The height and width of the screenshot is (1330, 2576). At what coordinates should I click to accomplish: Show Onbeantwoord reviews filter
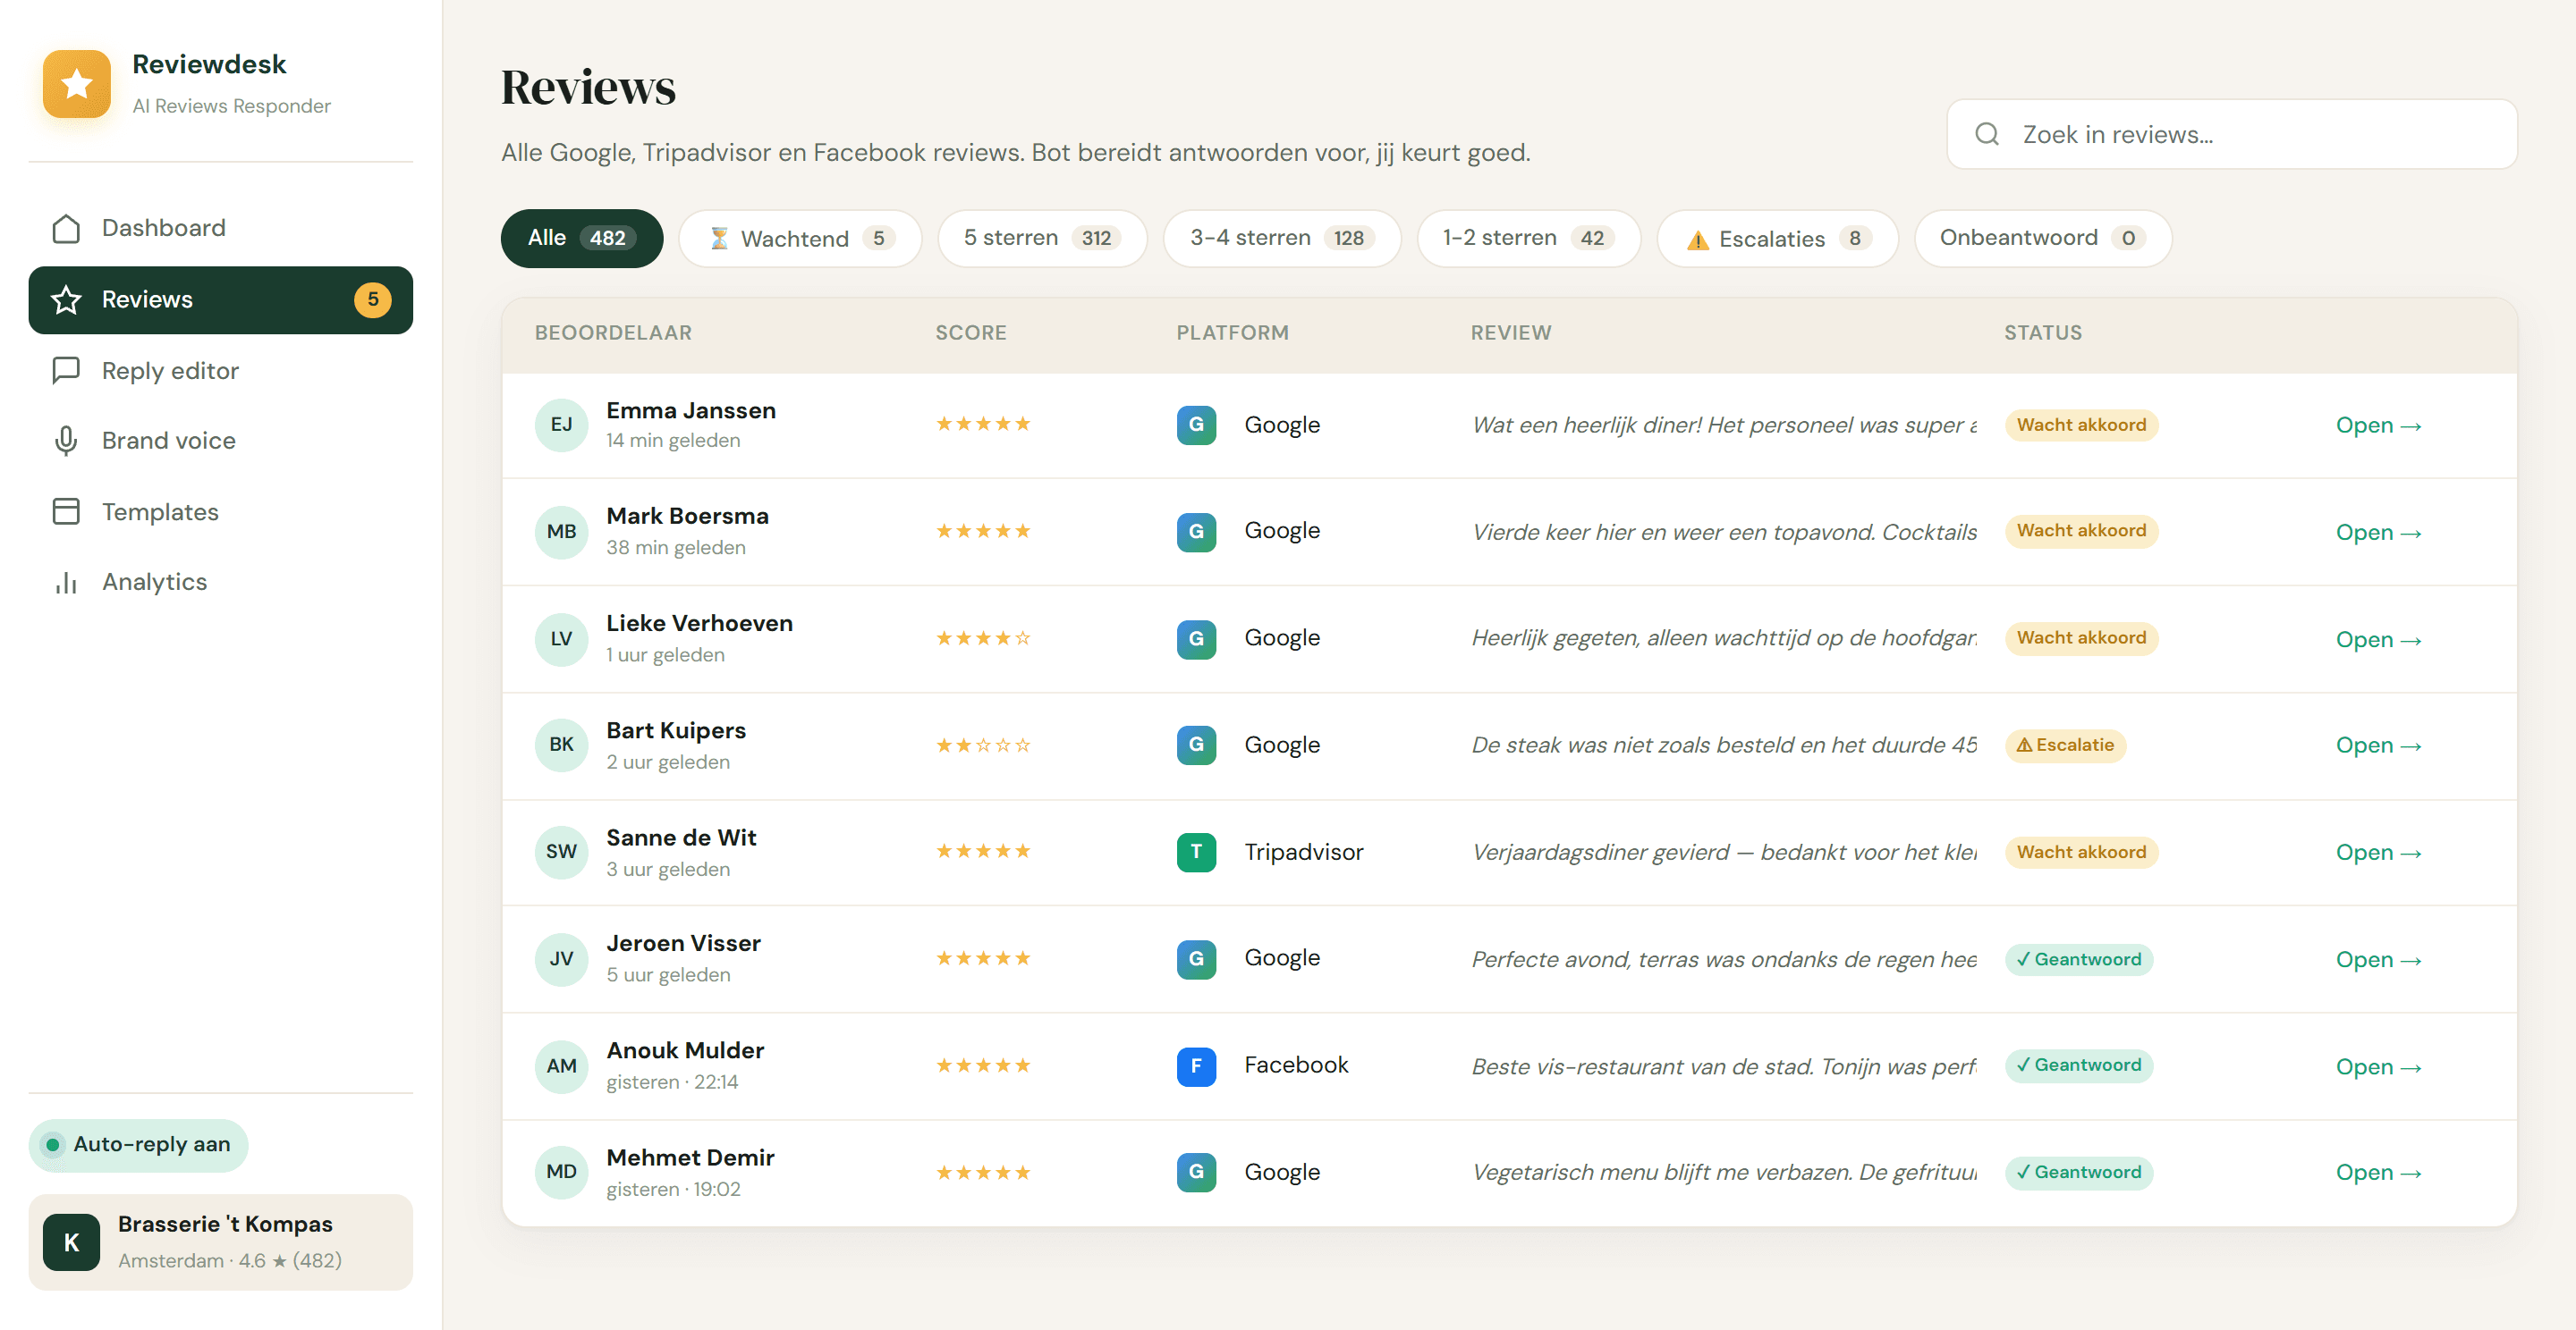[x=2042, y=238]
